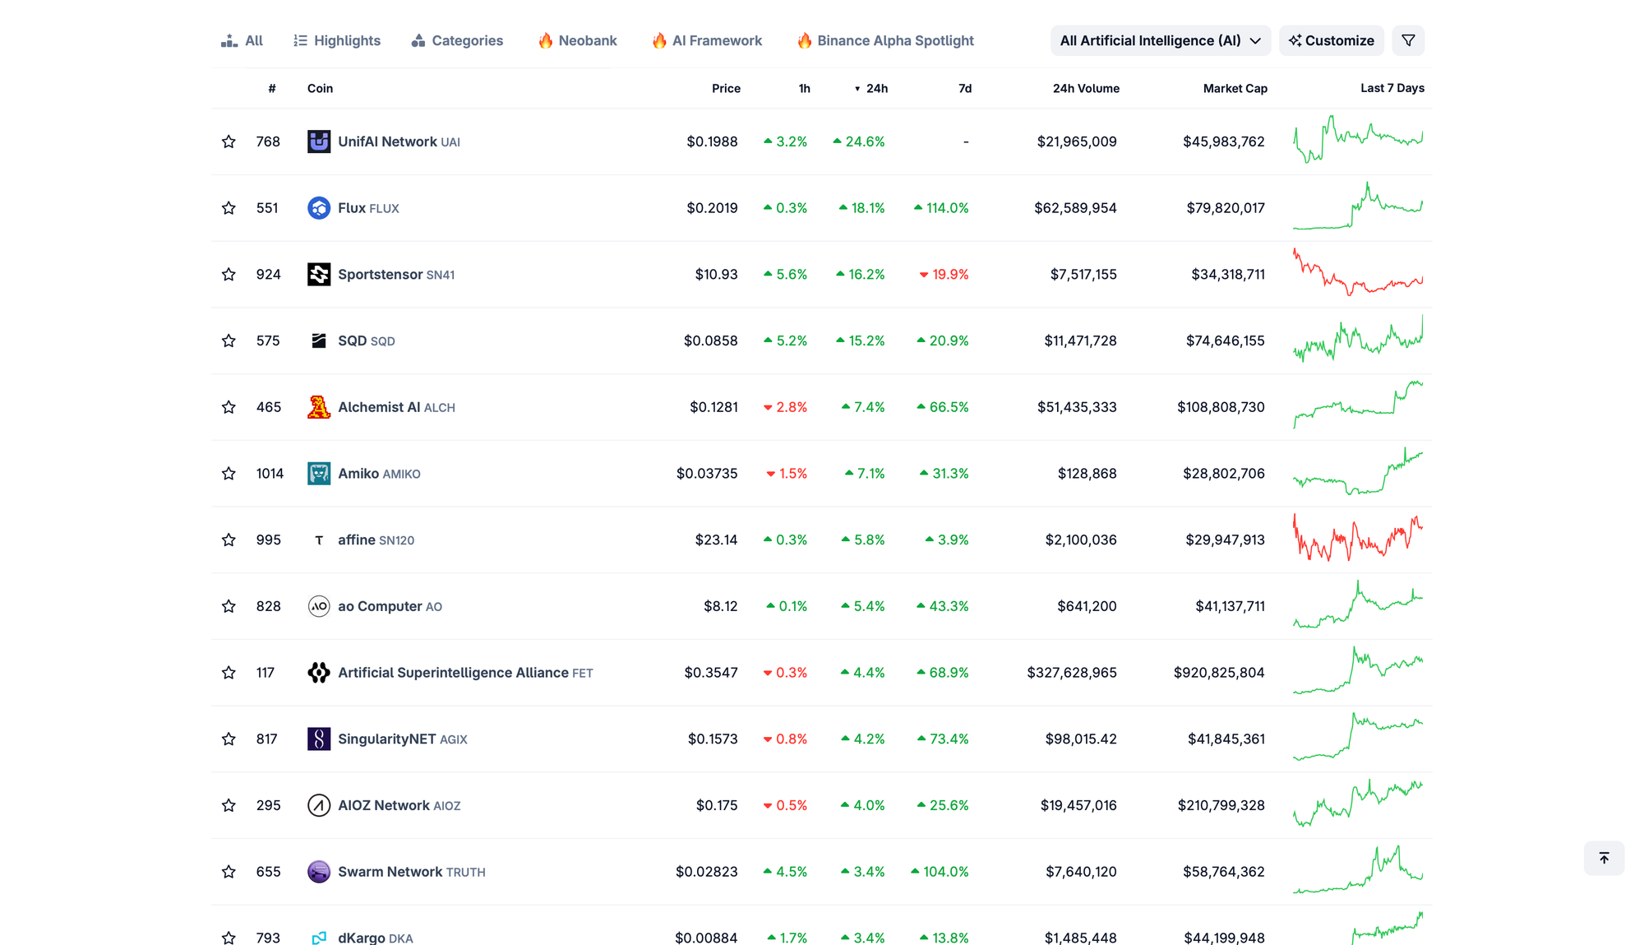Click the Flux 7-day sparkline chart
The image size is (1644, 945).
pyautogui.click(x=1358, y=207)
